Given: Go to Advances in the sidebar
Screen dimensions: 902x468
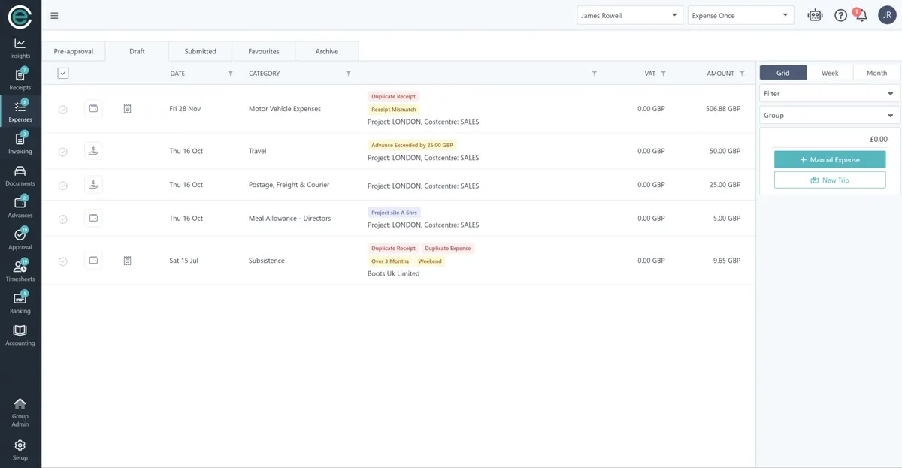Looking at the screenshot, I should (20, 207).
